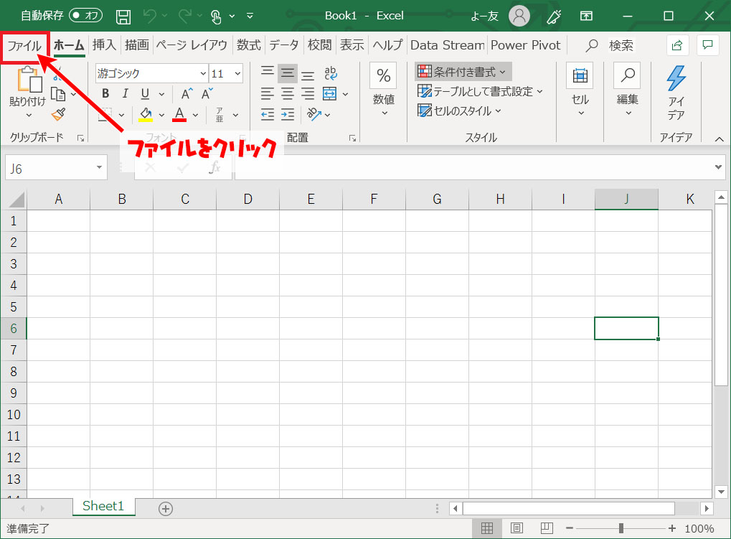731x539 pixels.
Task: Click the Paste clipboard icon
Action: tap(29, 79)
